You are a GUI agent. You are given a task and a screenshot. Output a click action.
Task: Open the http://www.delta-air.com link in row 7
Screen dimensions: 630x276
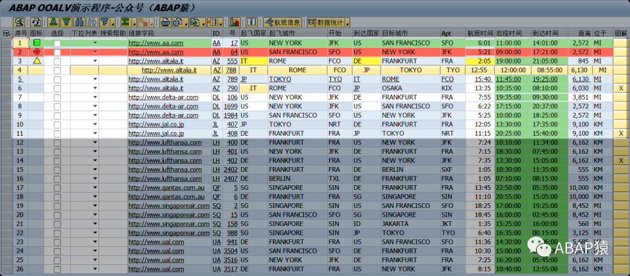tap(163, 97)
